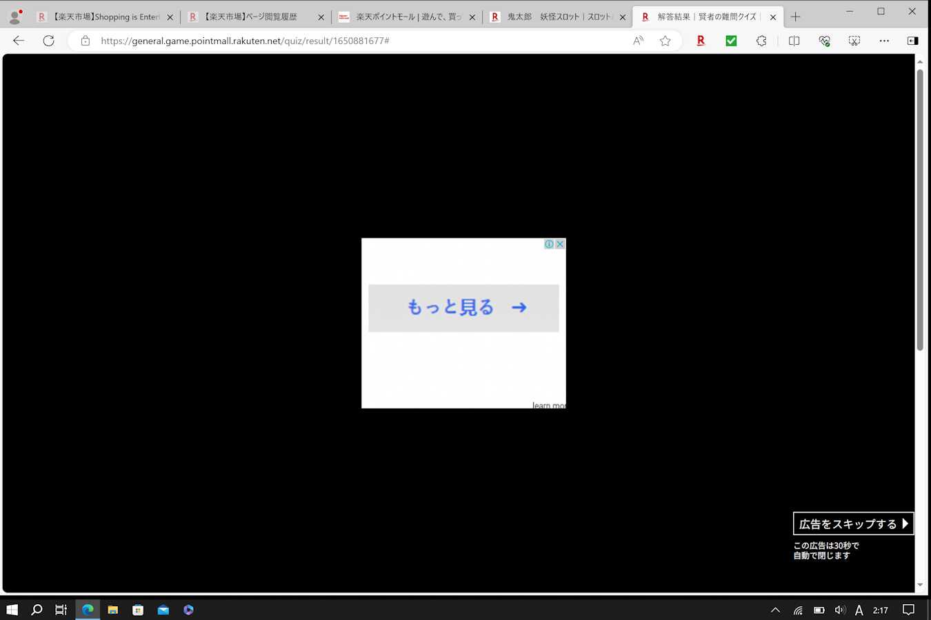Add this page to favorites
The height and width of the screenshot is (620, 931).
coord(665,41)
